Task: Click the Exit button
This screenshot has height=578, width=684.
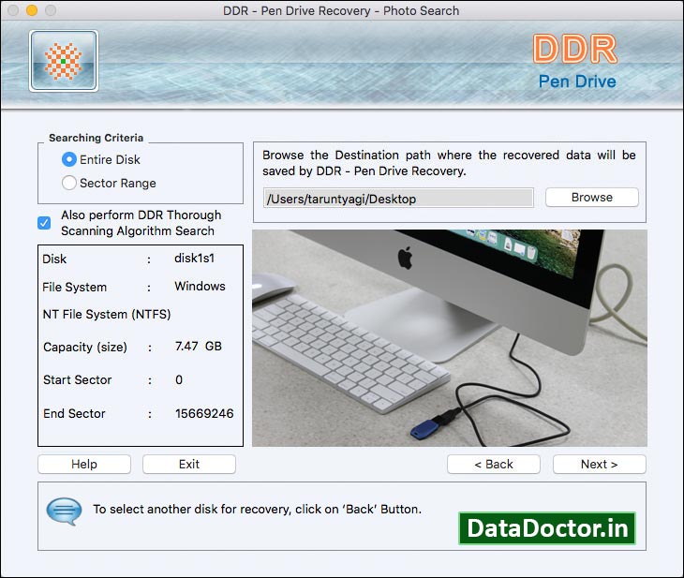Action: (x=189, y=464)
